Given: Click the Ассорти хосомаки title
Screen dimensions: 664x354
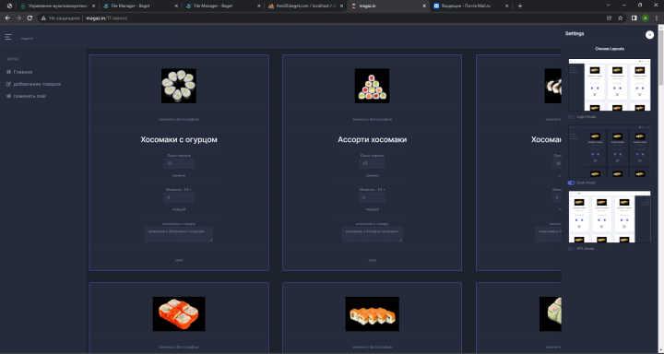Looking at the screenshot, I should [373, 140].
